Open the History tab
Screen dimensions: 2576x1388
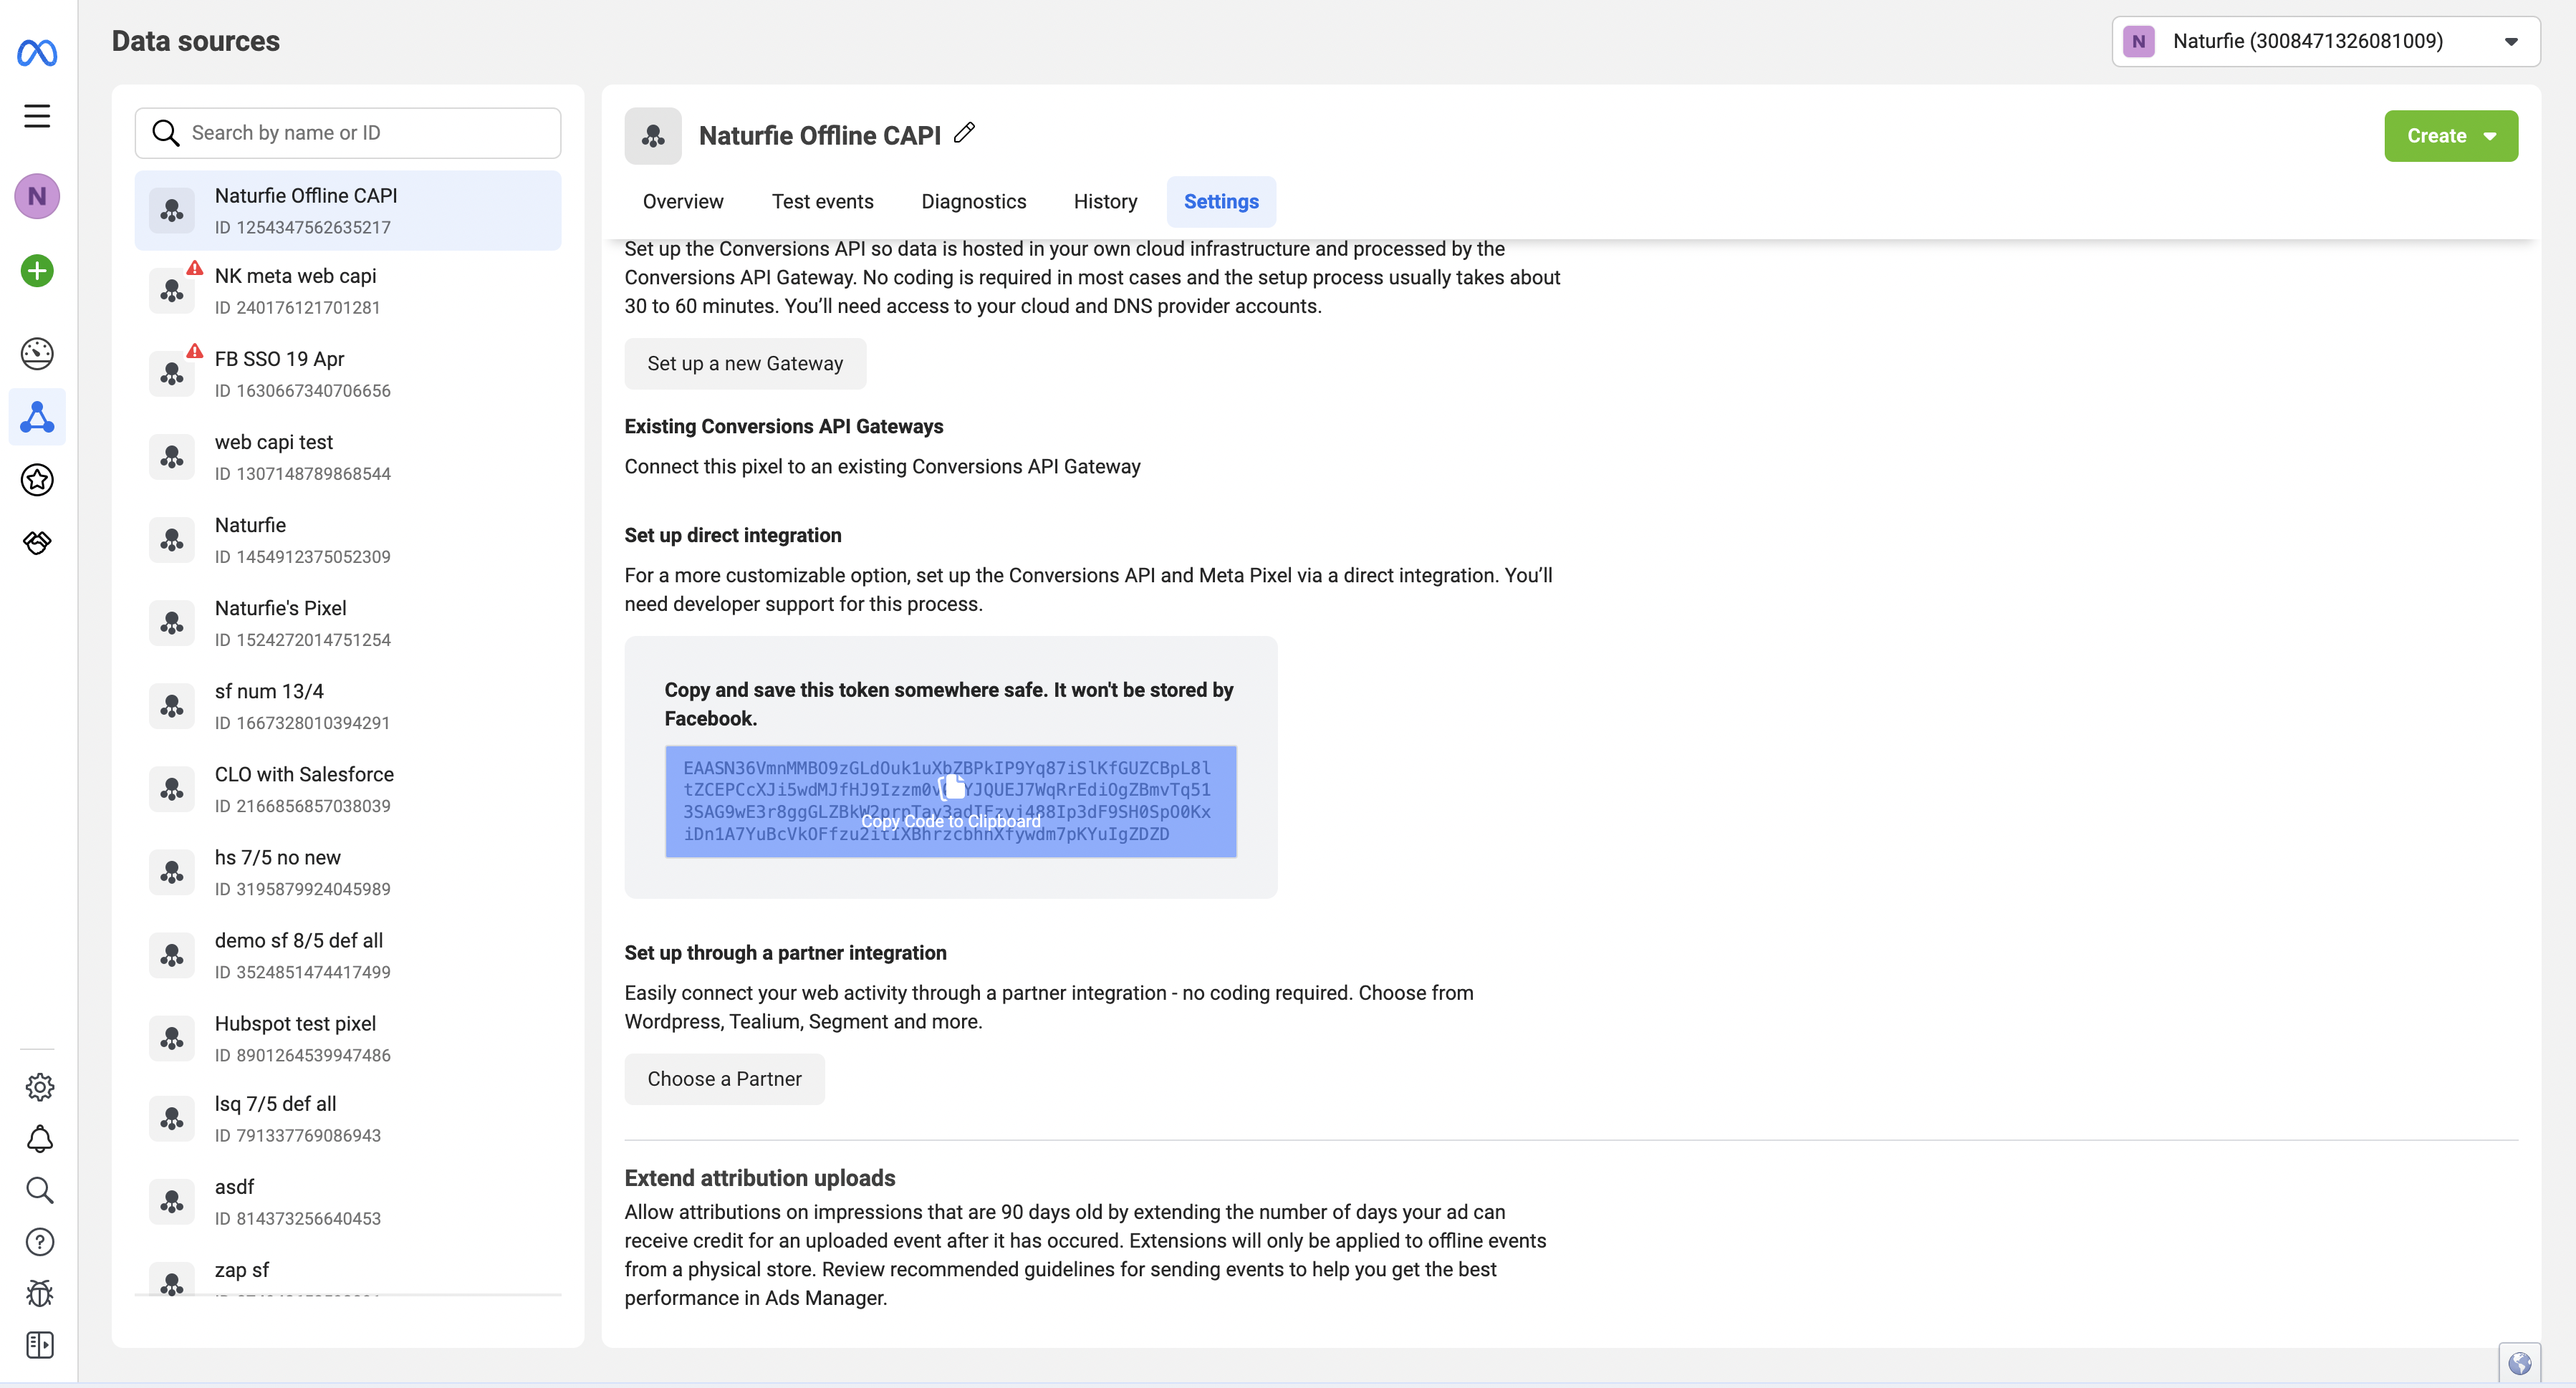[x=1105, y=201]
